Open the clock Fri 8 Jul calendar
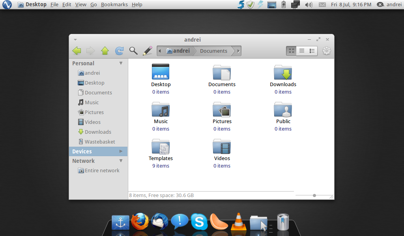404x236 pixels. (x=351, y=5)
